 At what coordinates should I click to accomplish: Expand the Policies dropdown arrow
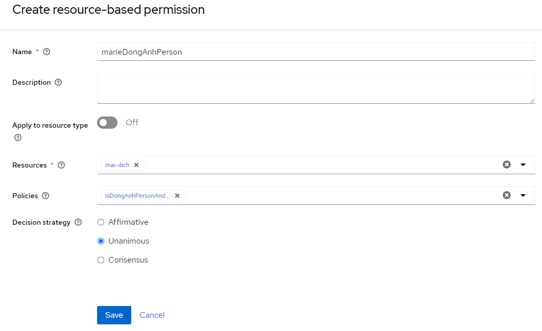[x=523, y=195]
